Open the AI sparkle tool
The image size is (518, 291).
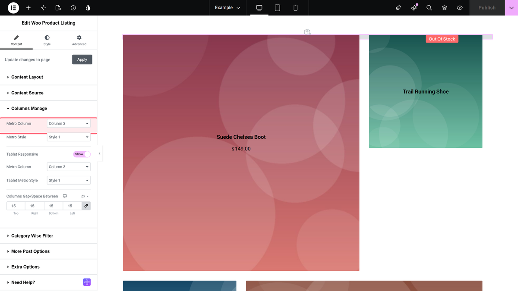(x=43, y=8)
